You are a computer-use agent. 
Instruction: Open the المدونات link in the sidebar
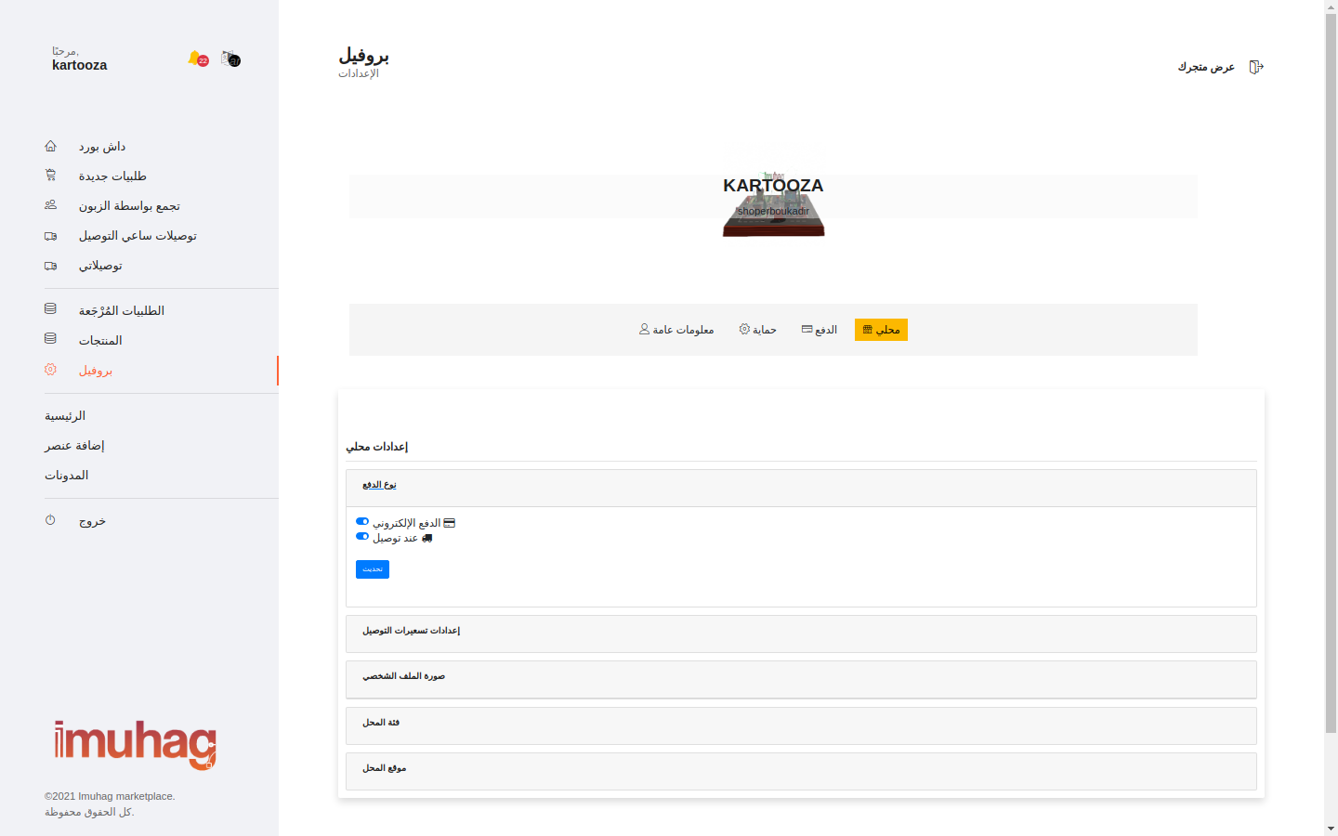(x=67, y=476)
